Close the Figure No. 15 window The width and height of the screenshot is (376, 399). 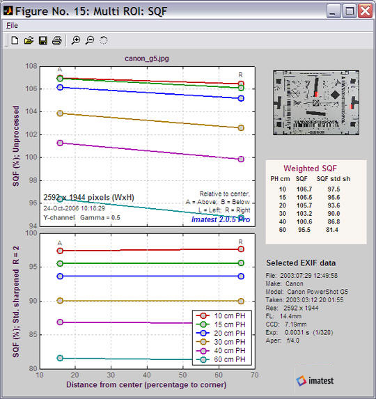[x=365, y=11]
